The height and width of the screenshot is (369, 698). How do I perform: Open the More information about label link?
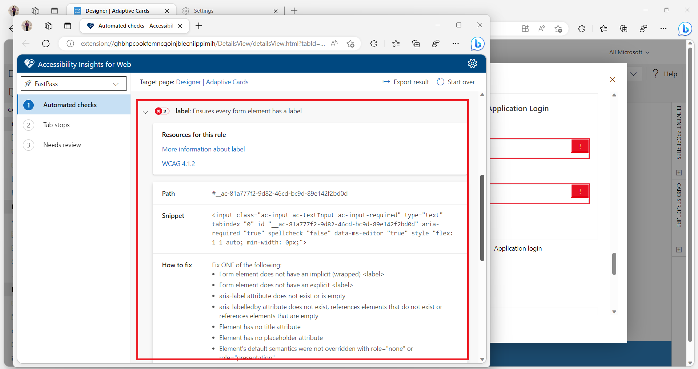[x=203, y=149]
